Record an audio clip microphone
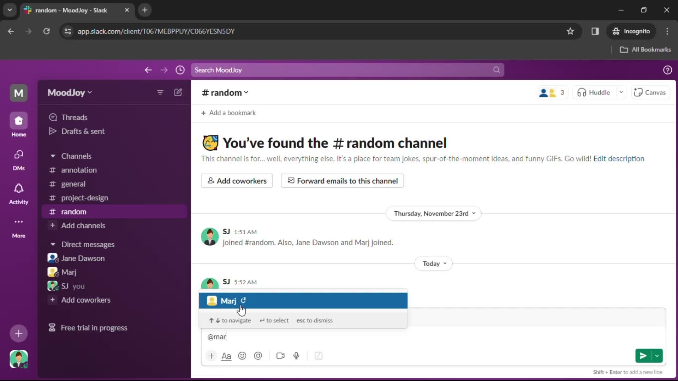 point(296,356)
